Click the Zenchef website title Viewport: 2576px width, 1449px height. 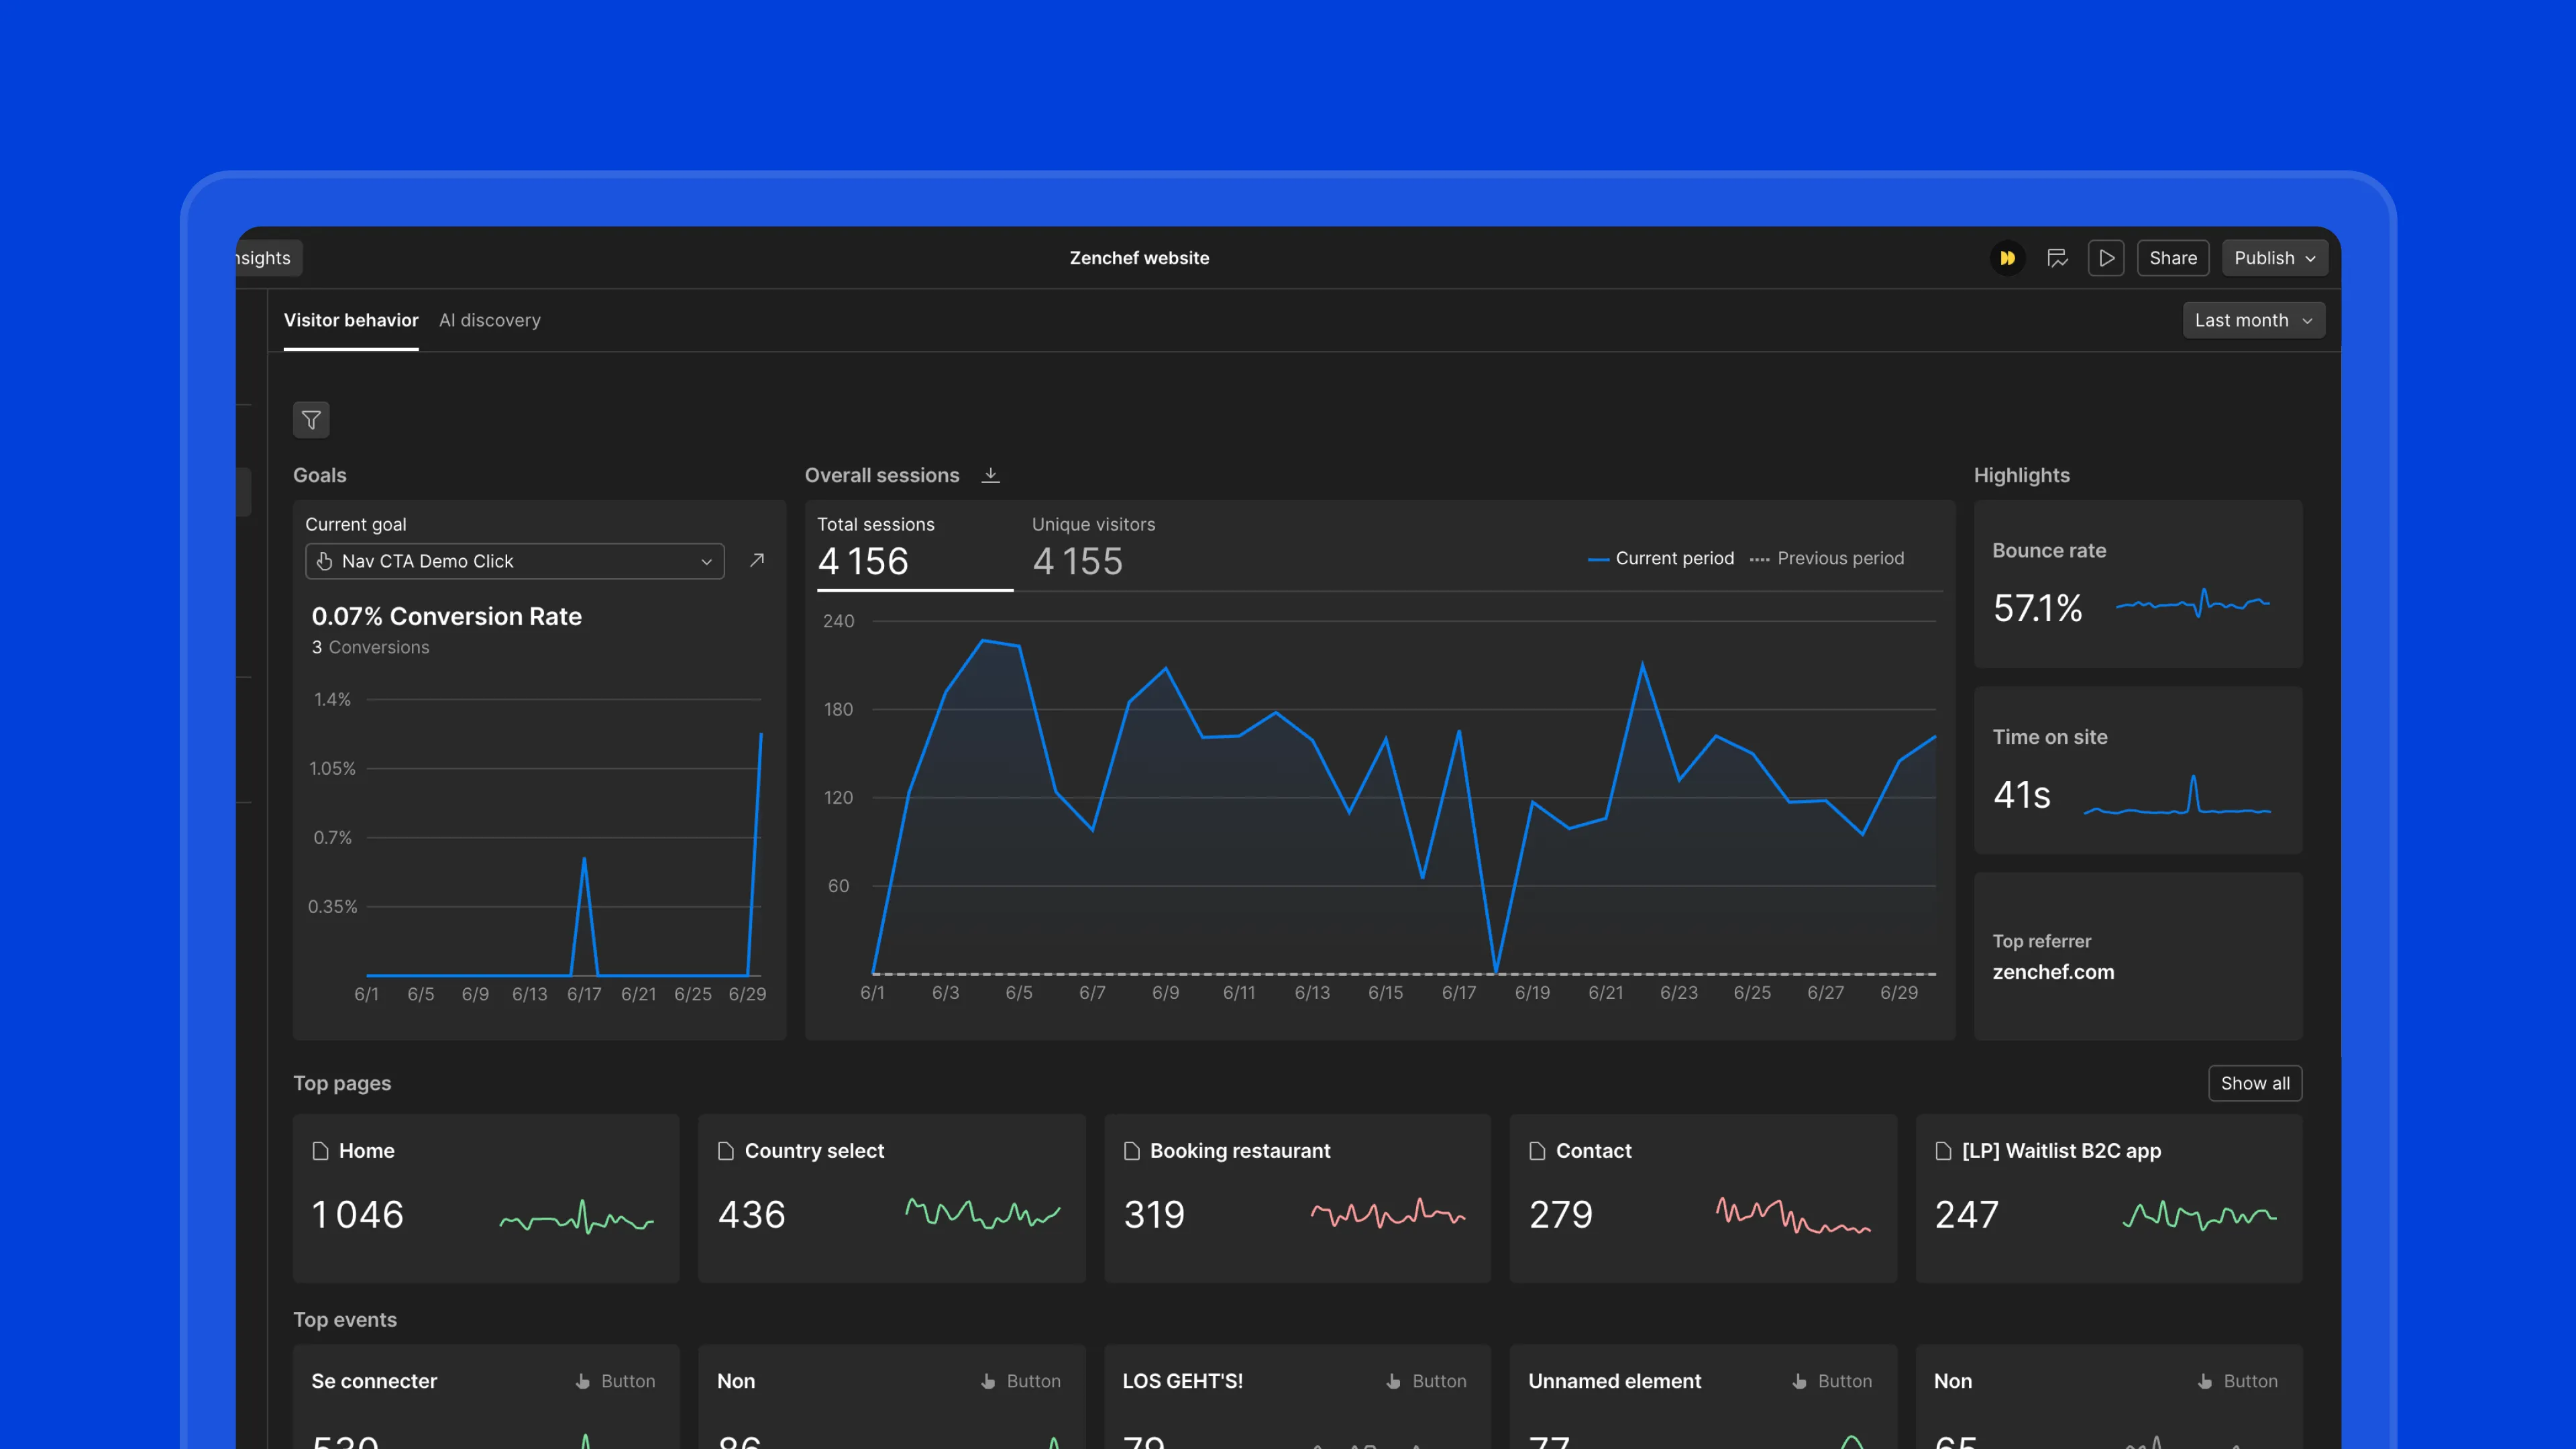(x=1139, y=258)
